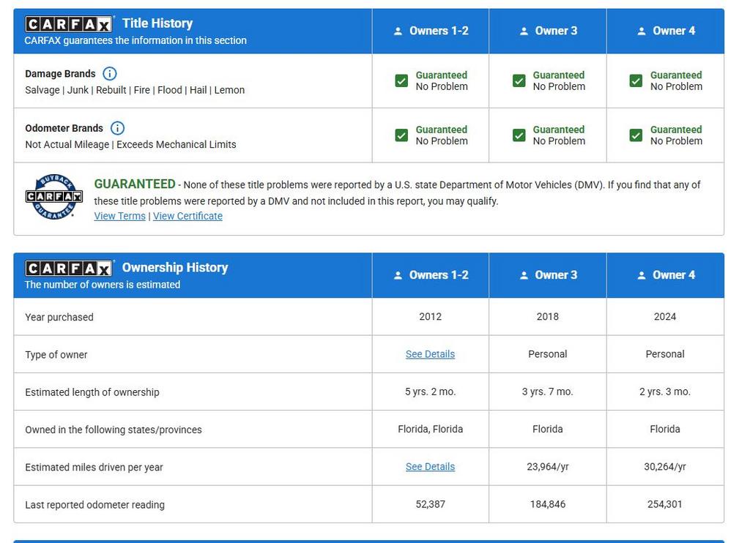Click 'Salvage | Junk | Rebuilt | Fire' brand list

tap(135, 90)
